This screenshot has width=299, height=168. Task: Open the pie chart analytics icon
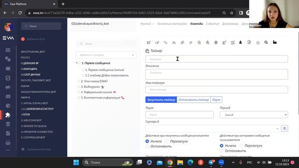pyautogui.click(x=8, y=106)
